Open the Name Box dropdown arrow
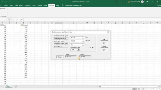The image size is (161, 90). (x=7, y=19)
